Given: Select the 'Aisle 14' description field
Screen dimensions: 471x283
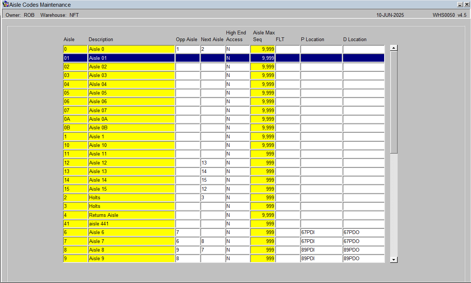Looking at the screenshot, I should 131,180.
